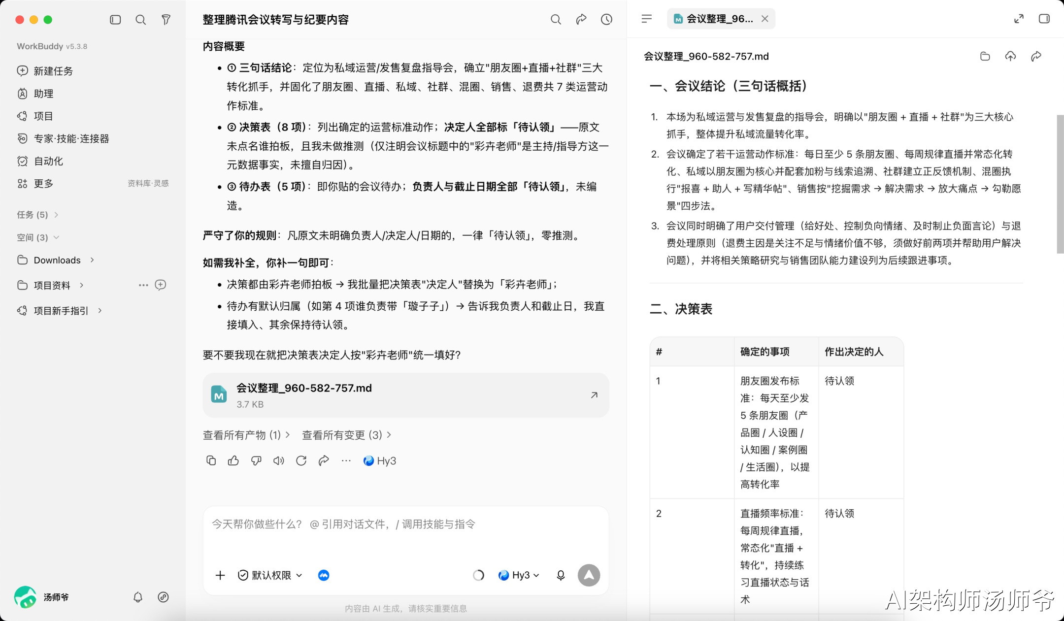Image resolution: width=1064 pixels, height=621 pixels.
Task: Click the blue round icon beside 默认权限
Action: point(324,575)
